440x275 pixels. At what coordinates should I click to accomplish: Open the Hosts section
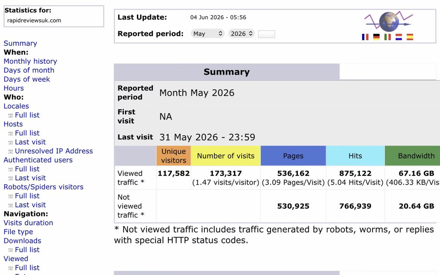(13, 124)
